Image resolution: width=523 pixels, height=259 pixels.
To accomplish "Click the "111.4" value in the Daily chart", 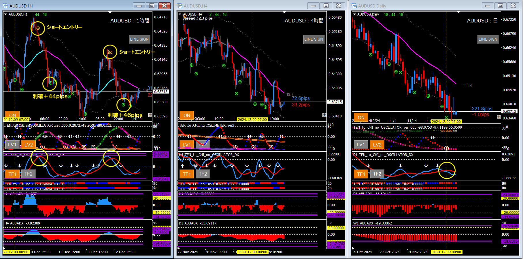I will (x=467, y=86).
